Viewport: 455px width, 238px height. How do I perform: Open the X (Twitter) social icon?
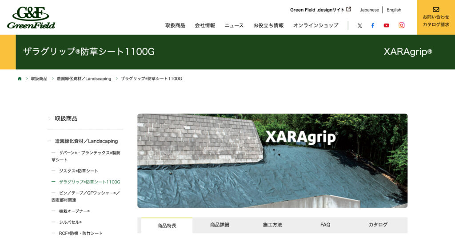point(359,25)
